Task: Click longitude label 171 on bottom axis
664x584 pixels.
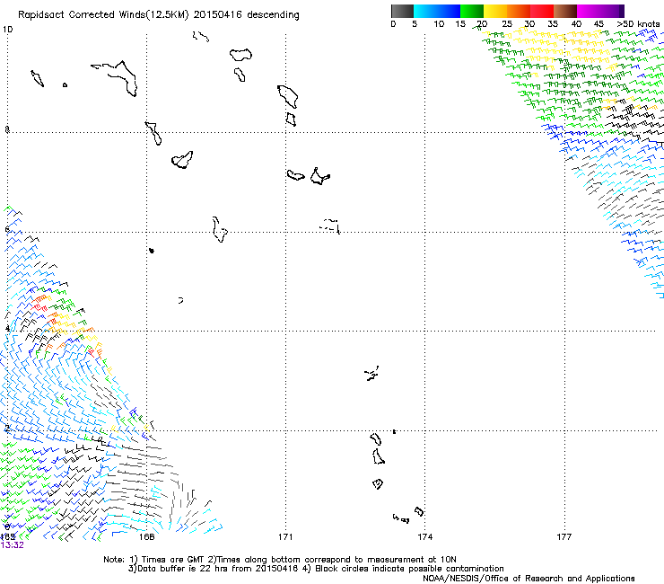Action: pos(285,537)
